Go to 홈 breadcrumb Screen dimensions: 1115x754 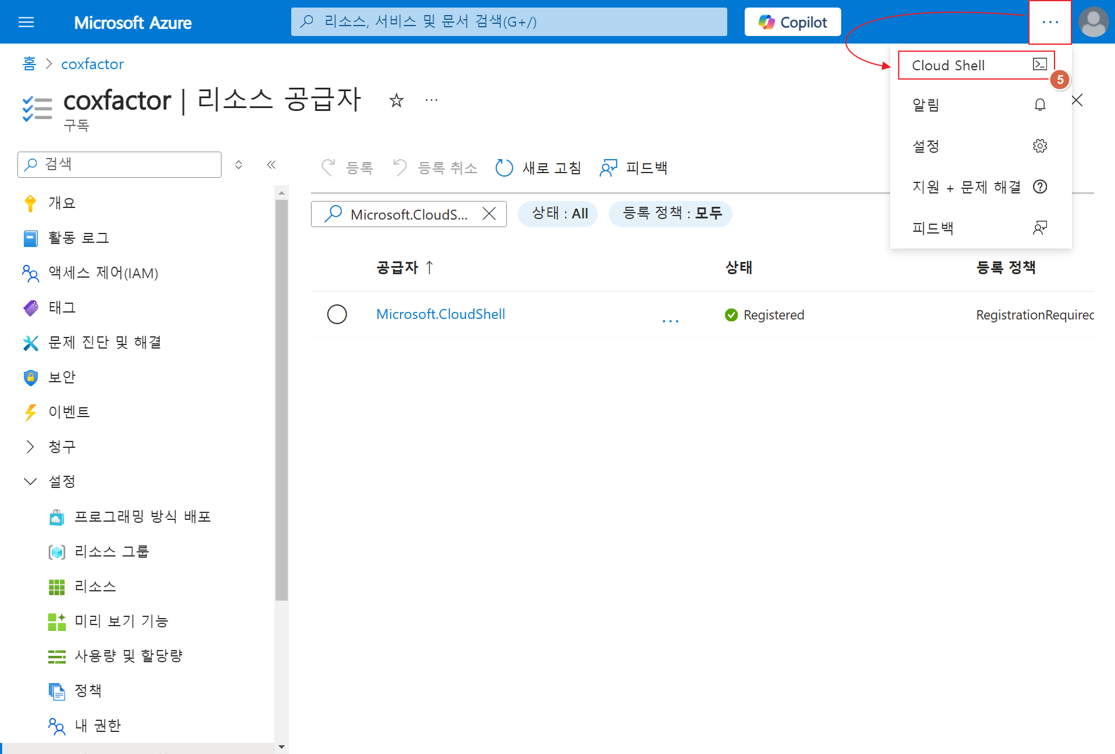[29, 64]
